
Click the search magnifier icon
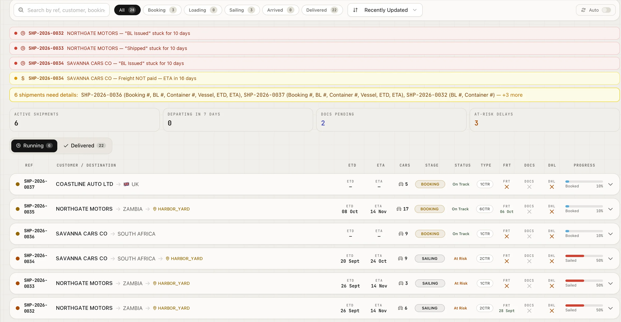(x=21, y=10)
